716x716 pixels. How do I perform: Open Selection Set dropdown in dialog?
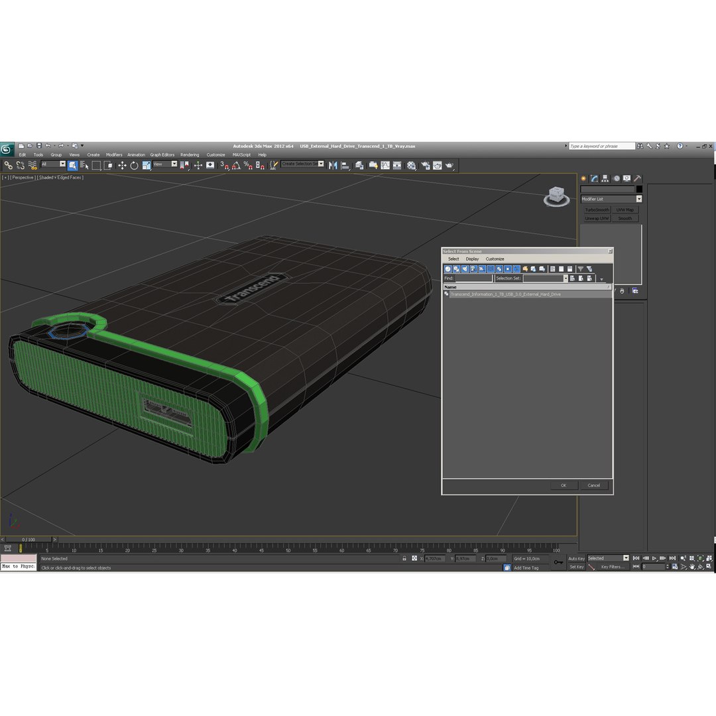pyautogui.click(x=566, y=278)
